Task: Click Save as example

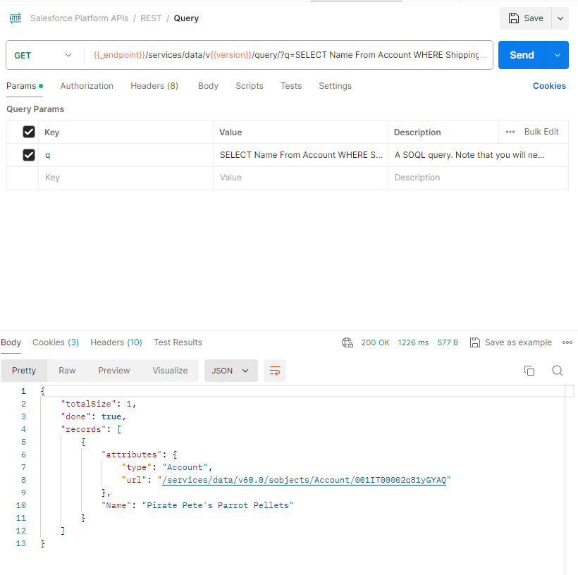Action: pyautogui.click(x=518, y=342)
